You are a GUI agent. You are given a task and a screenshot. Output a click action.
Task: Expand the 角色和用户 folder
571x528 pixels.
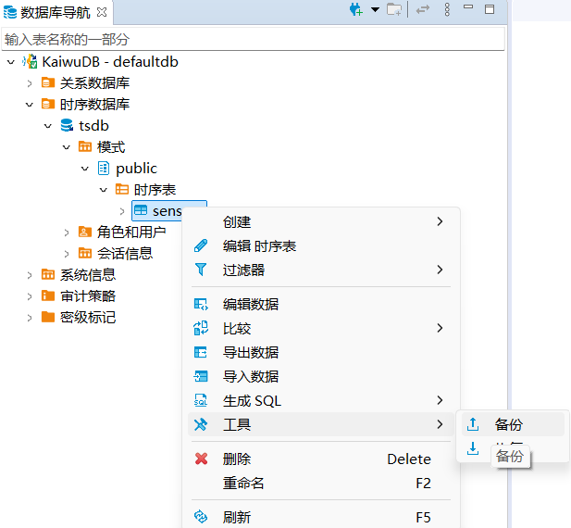tap(66, 233)
